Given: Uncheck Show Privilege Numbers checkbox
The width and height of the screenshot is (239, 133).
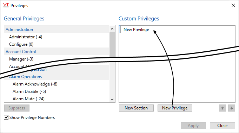Looking at the screenshot, I should tap(6, 118).
